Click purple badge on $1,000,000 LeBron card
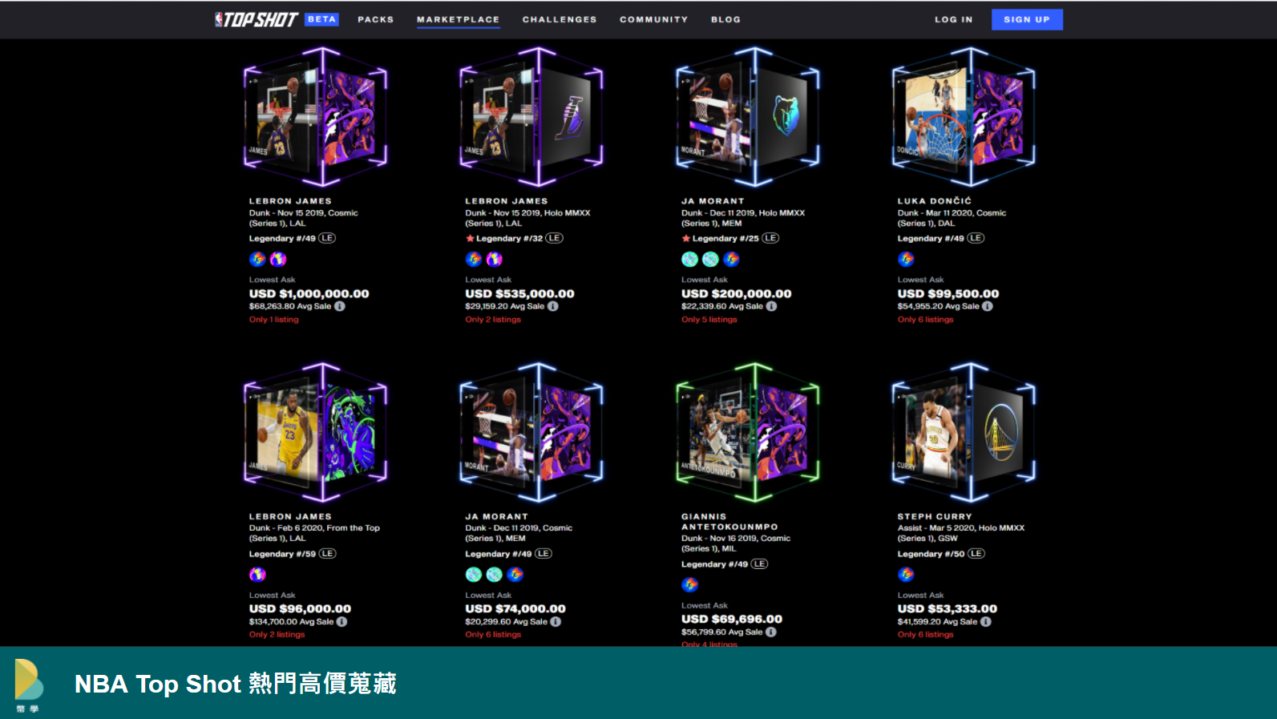Screen dimensions: 1277x719 point(278,259)
